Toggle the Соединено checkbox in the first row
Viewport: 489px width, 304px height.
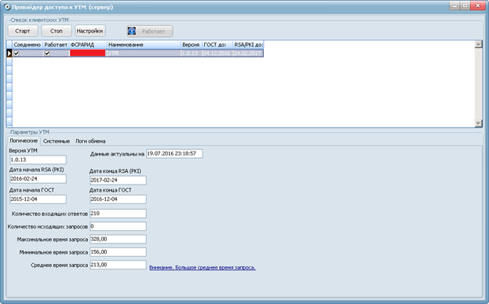pos(16,53)
